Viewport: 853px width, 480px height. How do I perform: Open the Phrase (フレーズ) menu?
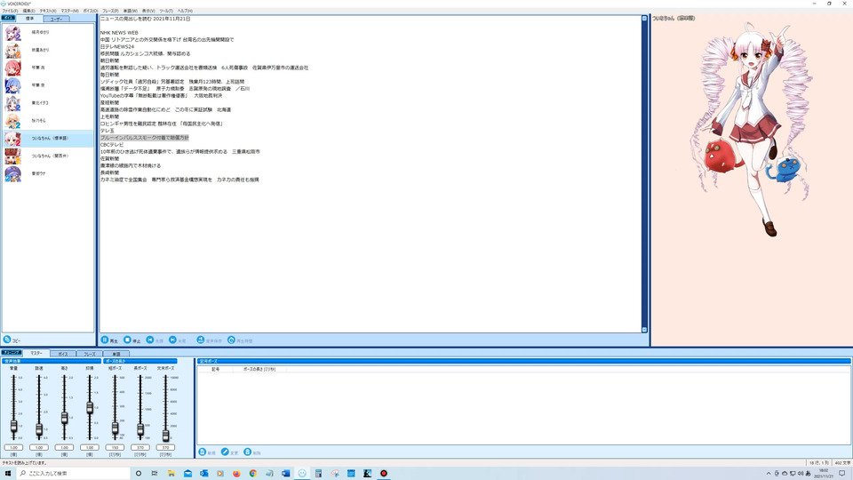(110, 11)
